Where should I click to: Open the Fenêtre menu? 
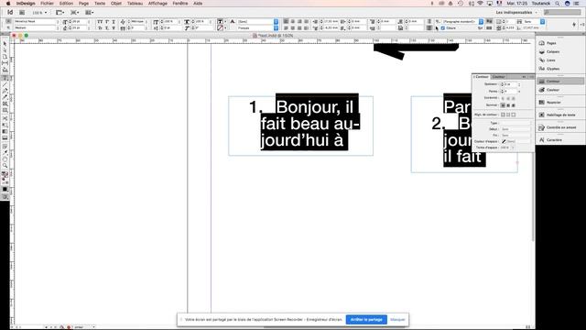tap(180, 4)
